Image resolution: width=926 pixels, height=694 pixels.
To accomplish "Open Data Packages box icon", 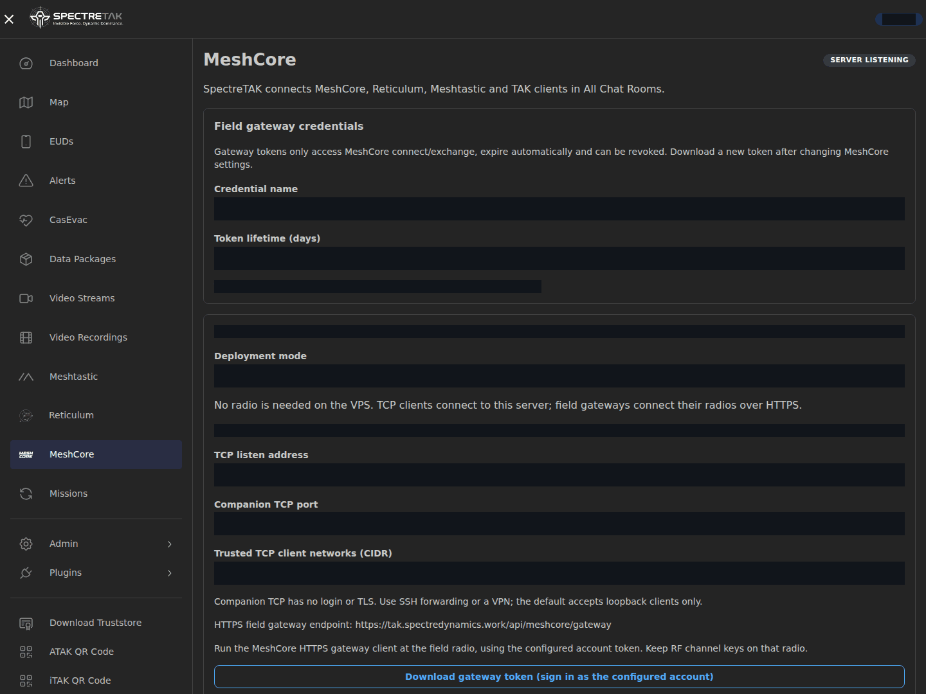I will click(26, 259).
